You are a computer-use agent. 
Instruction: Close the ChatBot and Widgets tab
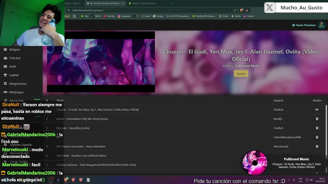(123, 3)
